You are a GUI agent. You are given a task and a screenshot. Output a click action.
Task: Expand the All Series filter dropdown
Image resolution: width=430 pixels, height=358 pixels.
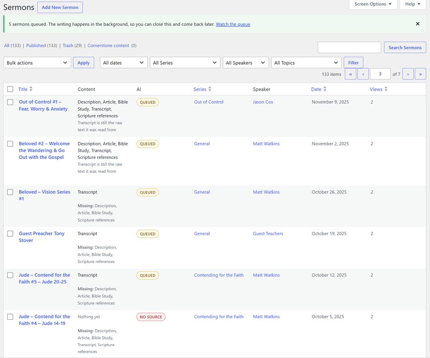[185, 63]
